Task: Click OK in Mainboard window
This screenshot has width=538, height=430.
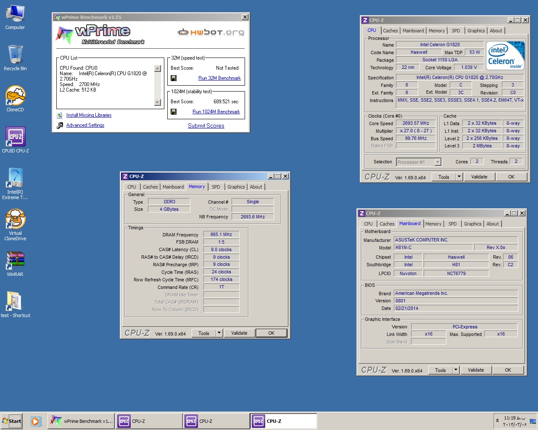Action: pyautogui.click(x=508, y=370)
